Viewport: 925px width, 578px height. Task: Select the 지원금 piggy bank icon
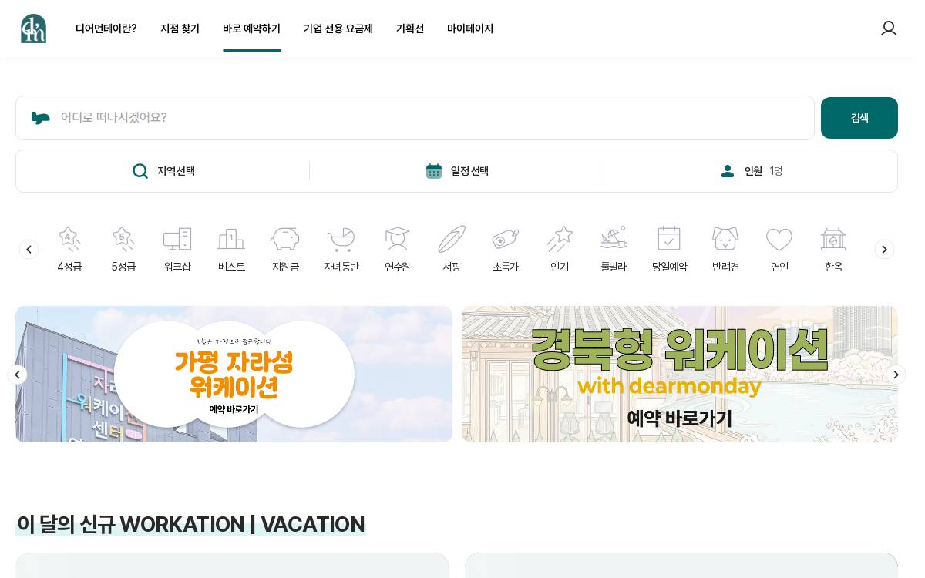pyautogui.click(x=285, y=239)
